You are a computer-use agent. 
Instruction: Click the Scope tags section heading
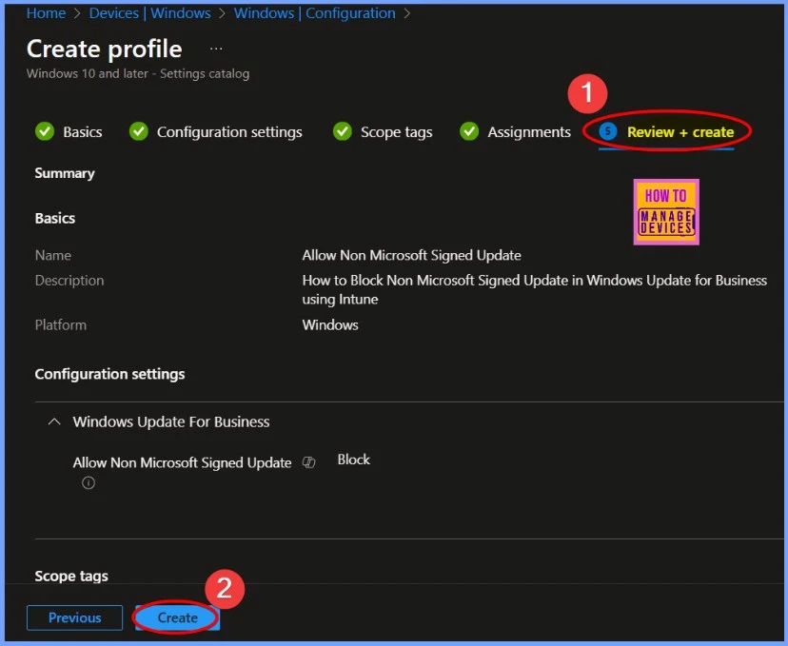pyautogui.click(x=71, y=576)
